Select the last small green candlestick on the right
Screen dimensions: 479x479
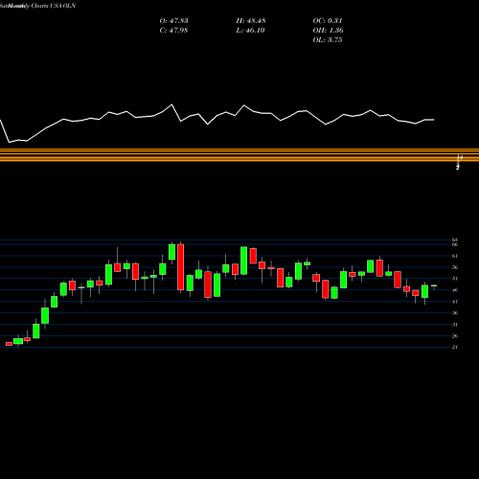(434, 286)
